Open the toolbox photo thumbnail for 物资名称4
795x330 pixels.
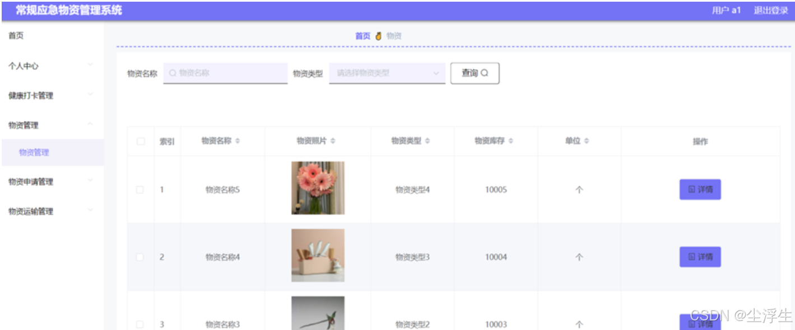click(318, 255)
